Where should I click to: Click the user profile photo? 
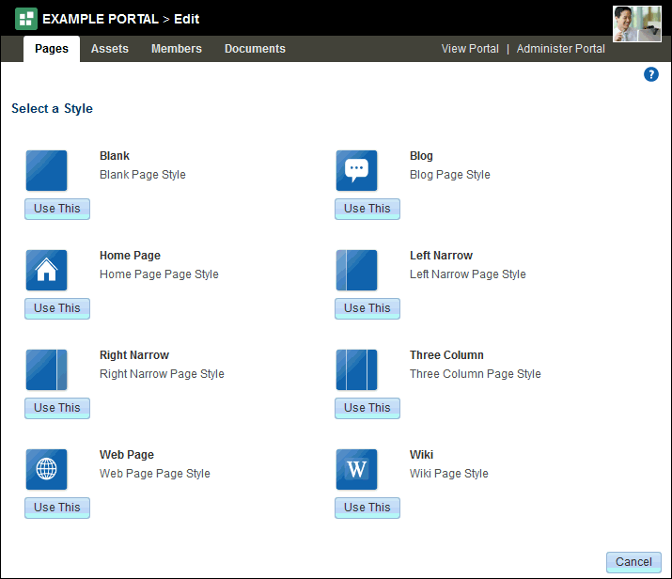(637, 24)
